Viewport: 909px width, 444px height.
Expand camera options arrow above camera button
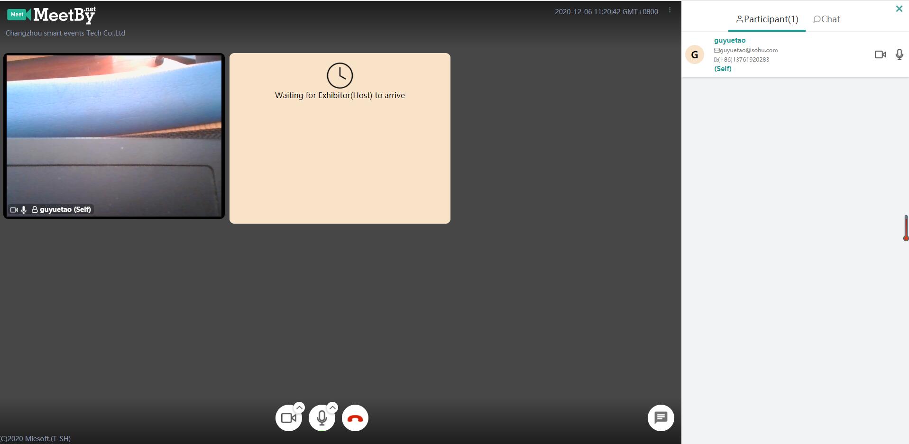click(299, 407)
